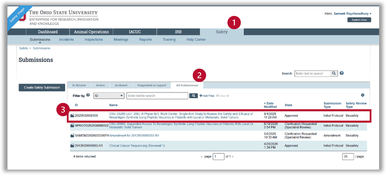Click the Submissions breadcrumb link
The width and height of the screenshot is (386, 175).
pos(41,49)
